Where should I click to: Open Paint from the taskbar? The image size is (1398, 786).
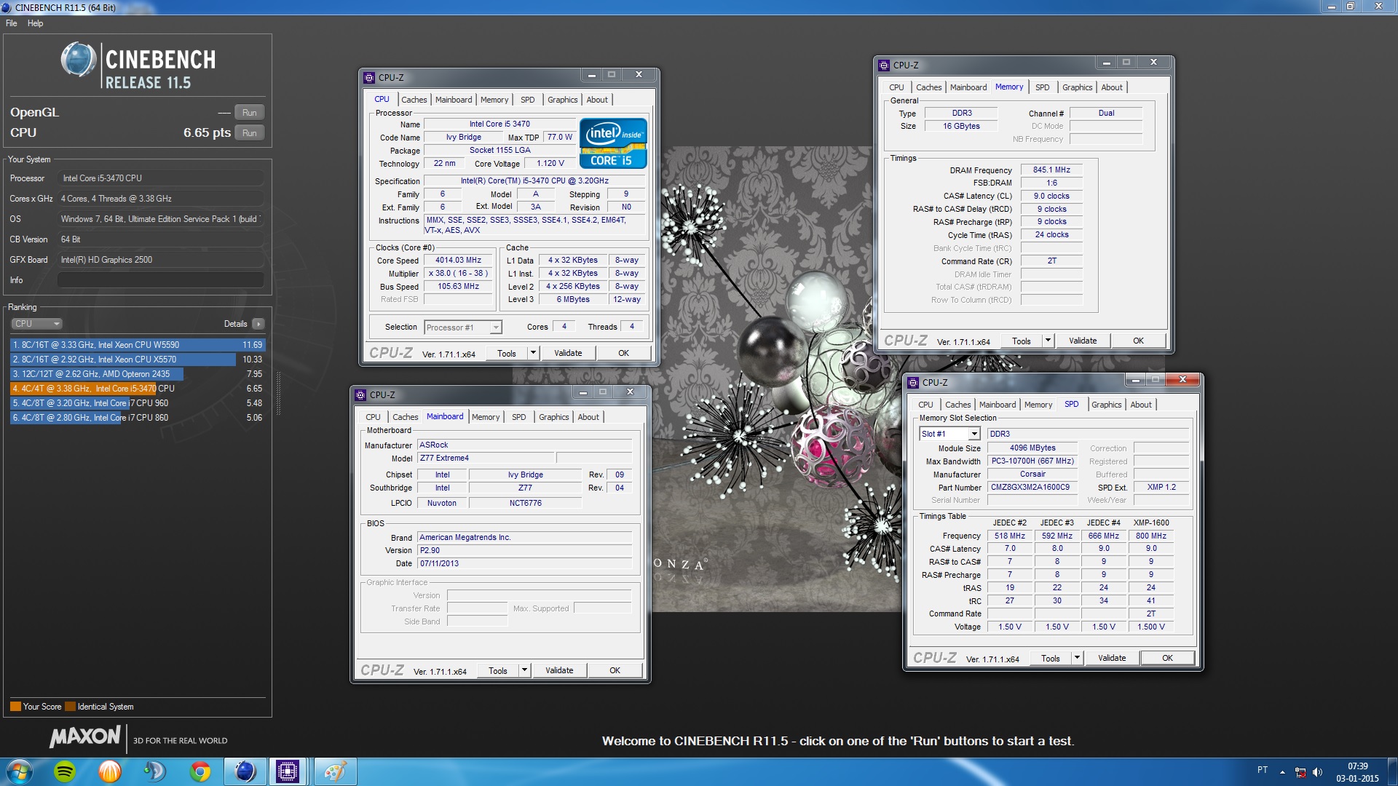tap(335, 771)
